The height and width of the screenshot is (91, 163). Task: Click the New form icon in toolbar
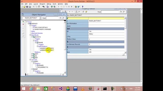pyautogui.click(x=22, y=7)
